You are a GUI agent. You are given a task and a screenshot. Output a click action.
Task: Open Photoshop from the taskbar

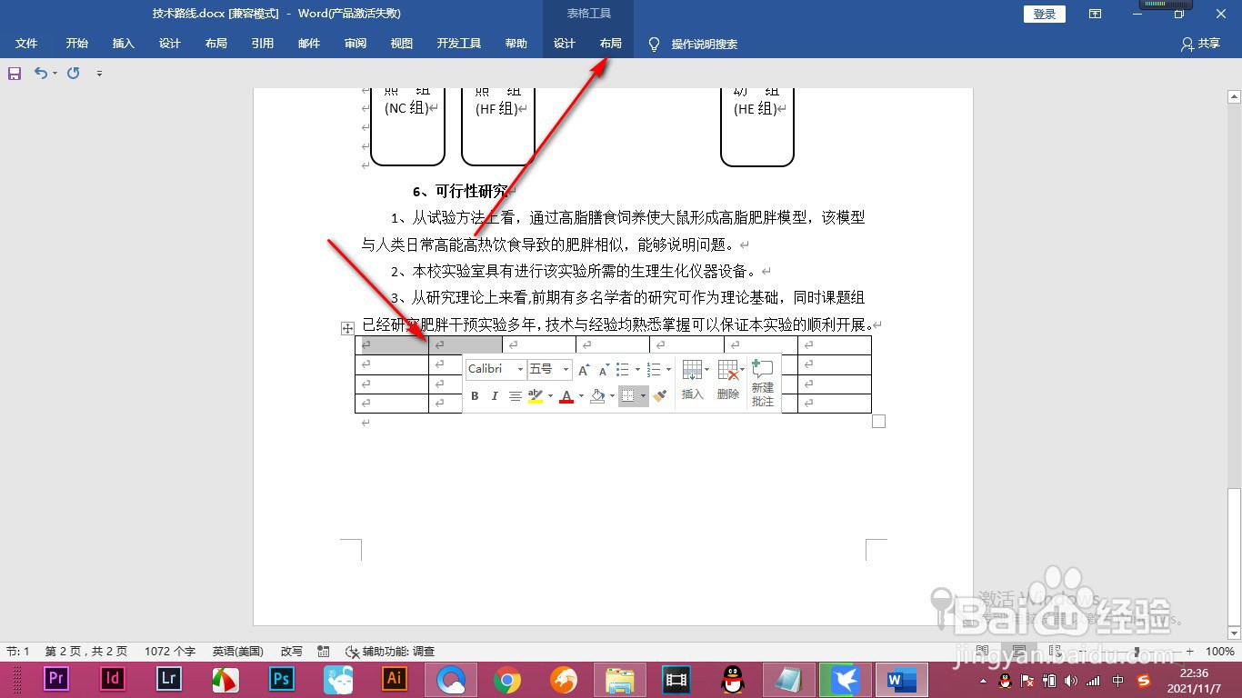click(x=282, y=679)
